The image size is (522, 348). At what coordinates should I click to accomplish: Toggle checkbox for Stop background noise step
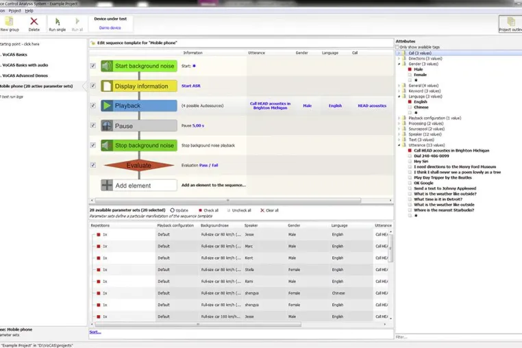point(93,145)
